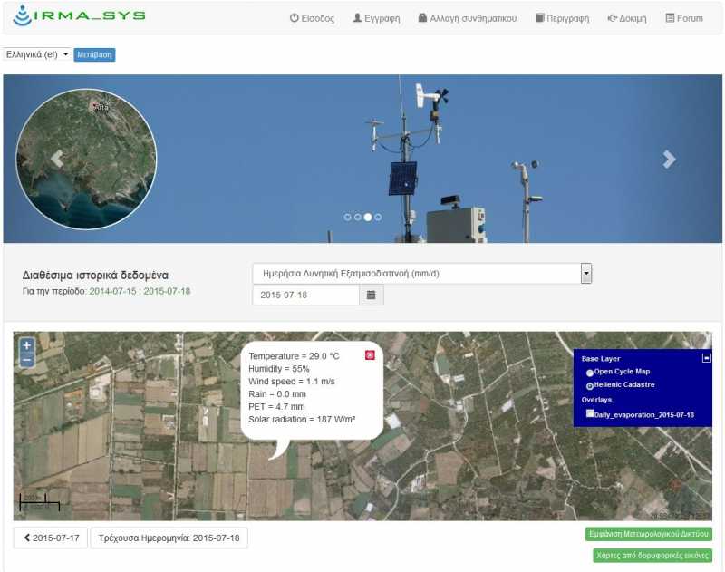Click the Μετάβαση button
This screenshot has height=572, width=725.
pyautogui.click(x=94, y=54)
